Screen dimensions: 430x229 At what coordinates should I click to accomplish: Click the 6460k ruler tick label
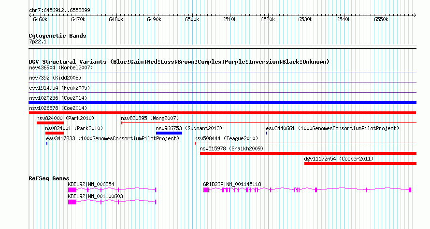point(40,19)
